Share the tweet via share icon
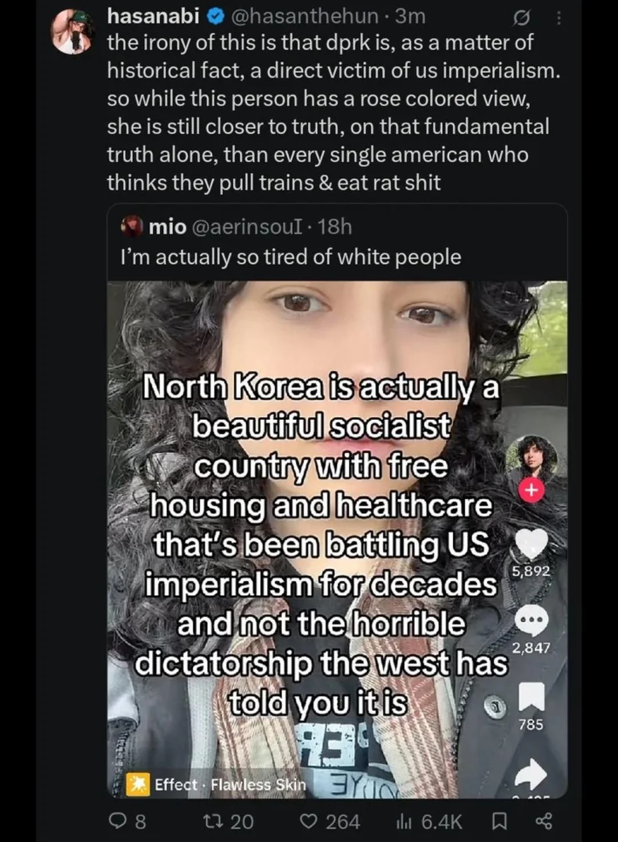This screenshot has height=842, width=618. 544,822
